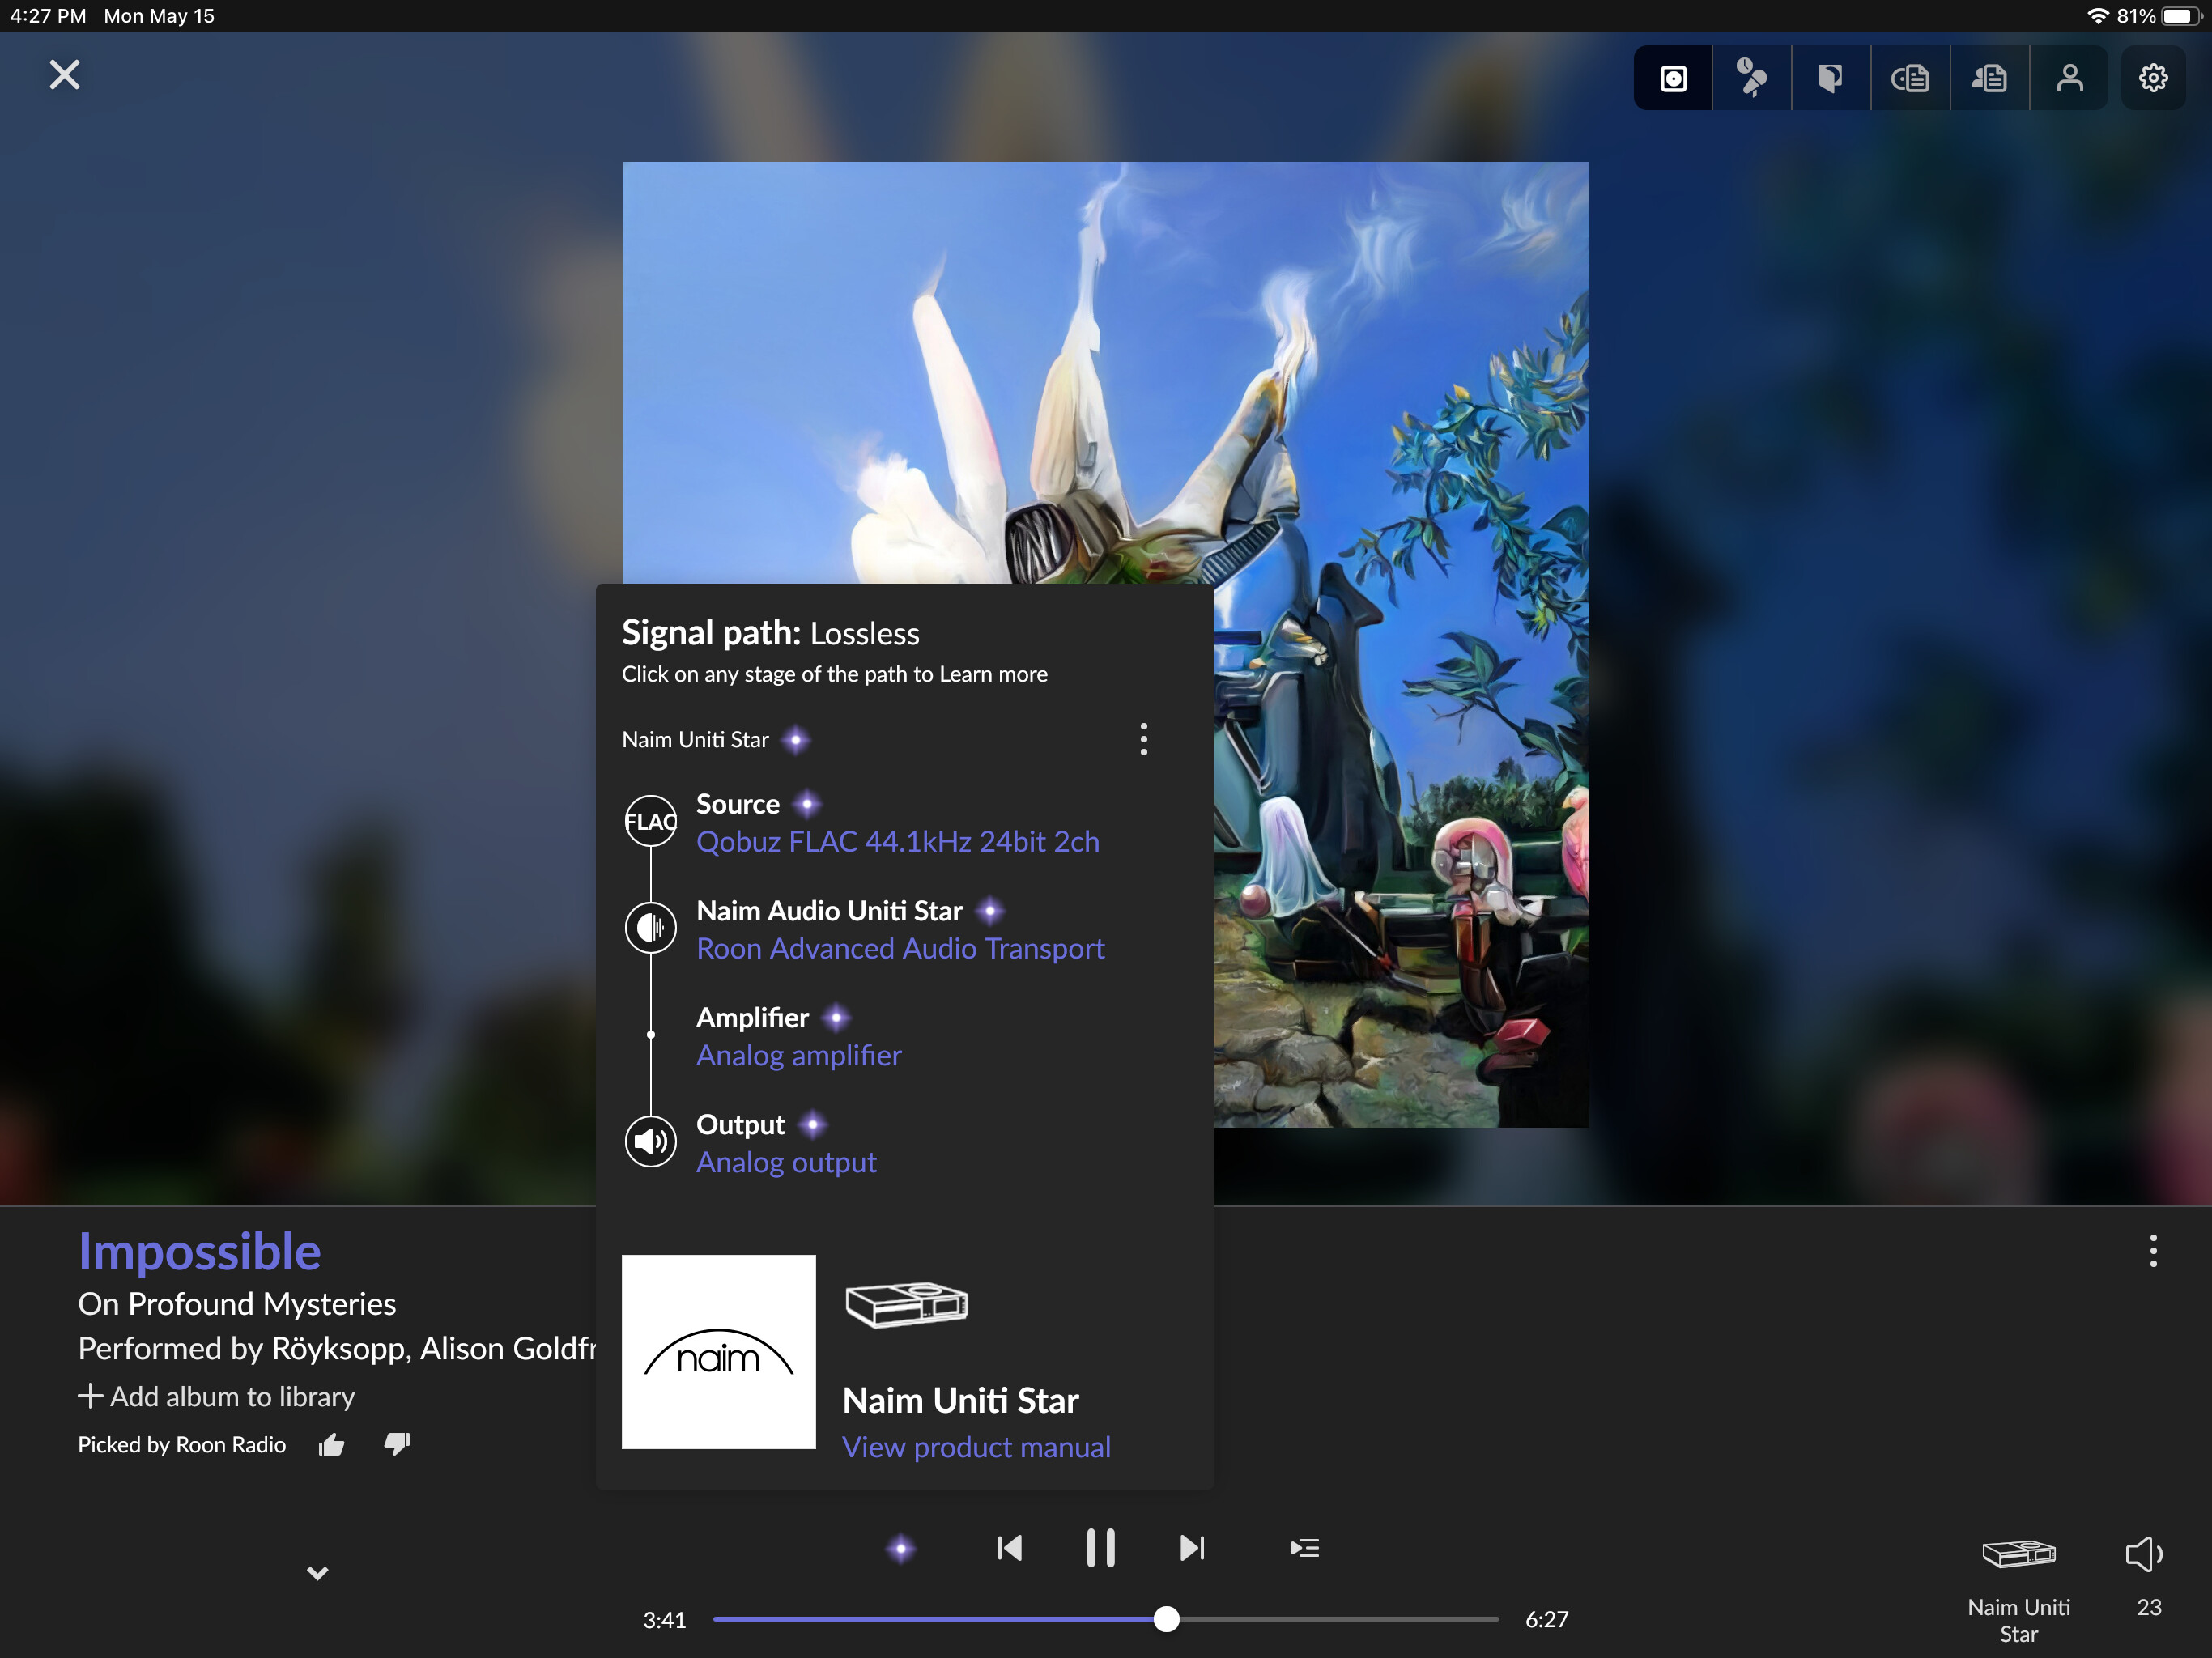Screen dimensions: 2212x1658
Task: Collapse Now Playing with the chevron down
Action: (317, 1573)
